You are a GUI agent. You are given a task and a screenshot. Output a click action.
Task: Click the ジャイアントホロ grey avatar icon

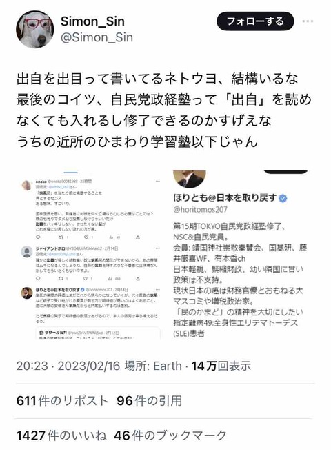point(27,252)
